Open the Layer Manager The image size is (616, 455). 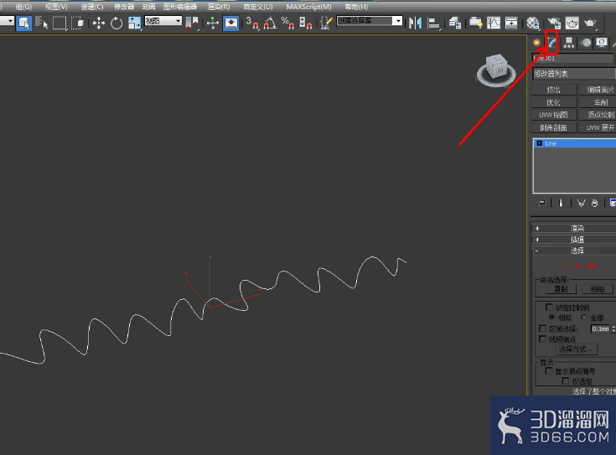click(454, 23)
